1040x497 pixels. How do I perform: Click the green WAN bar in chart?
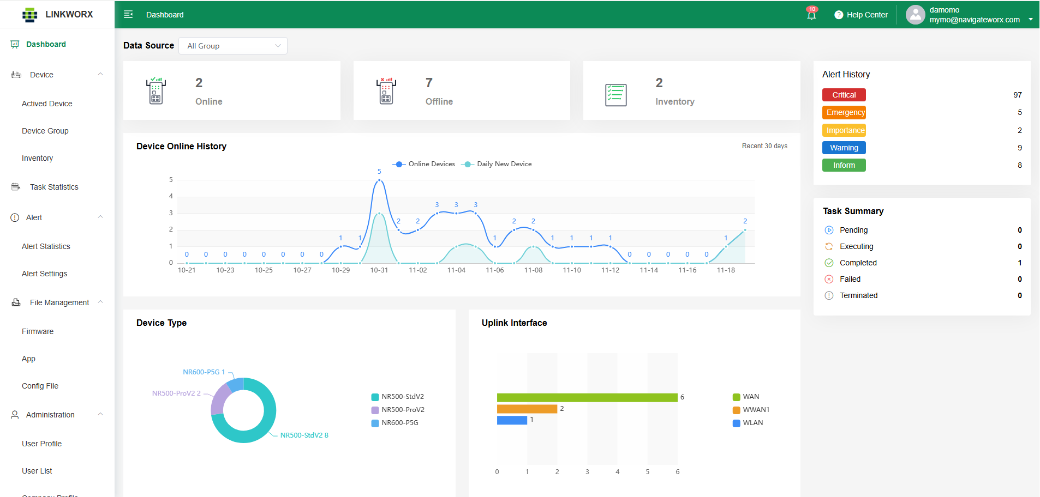(x=587, y=398)
